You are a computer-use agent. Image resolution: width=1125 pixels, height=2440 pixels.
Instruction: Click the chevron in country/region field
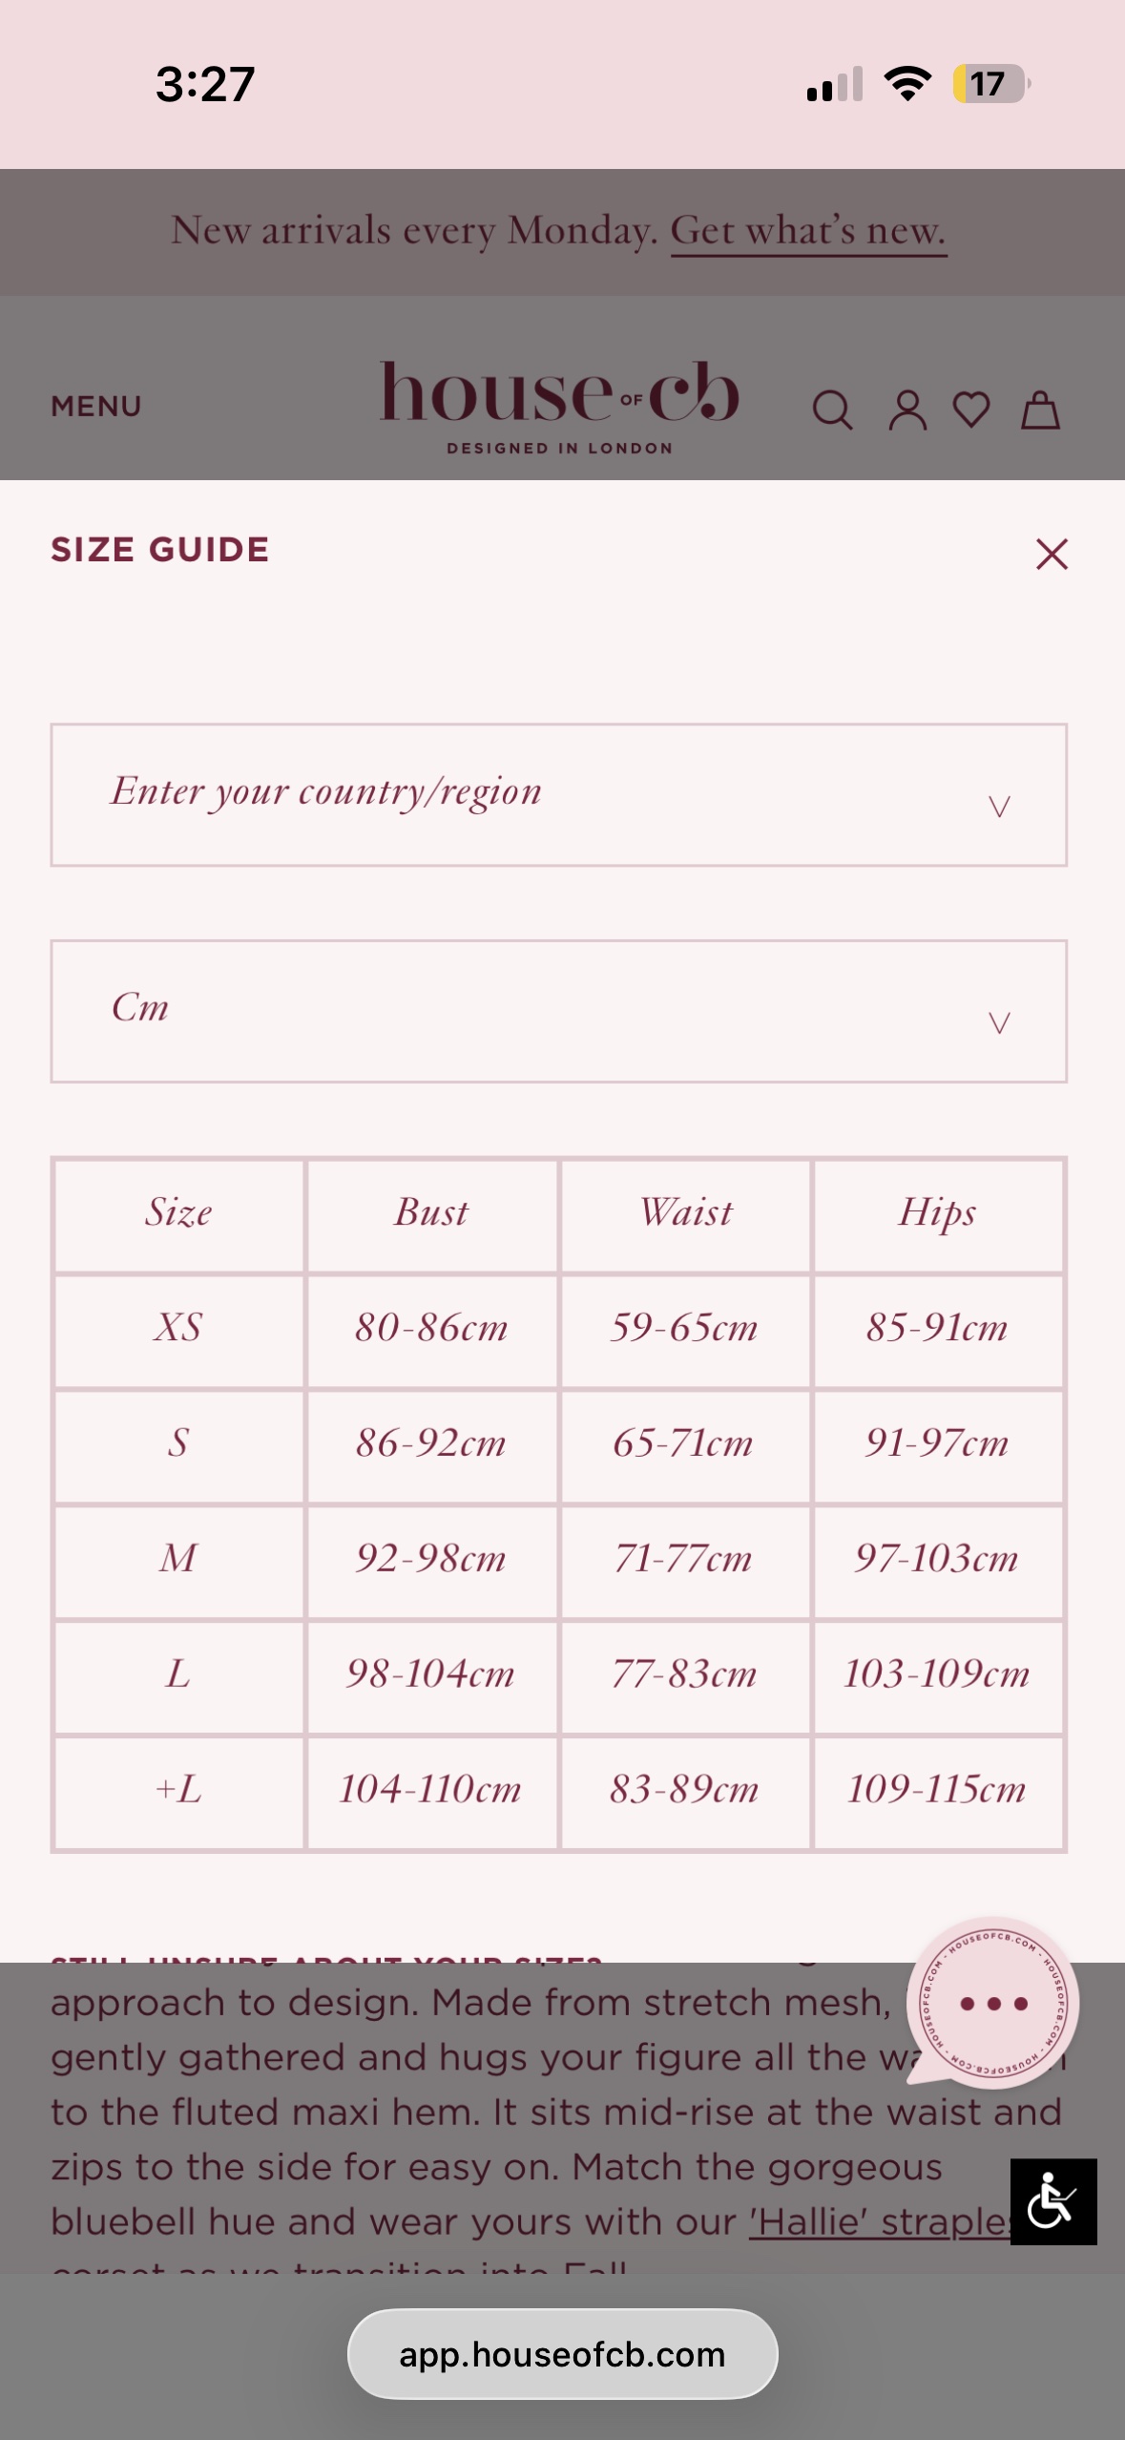coord(998,808)
